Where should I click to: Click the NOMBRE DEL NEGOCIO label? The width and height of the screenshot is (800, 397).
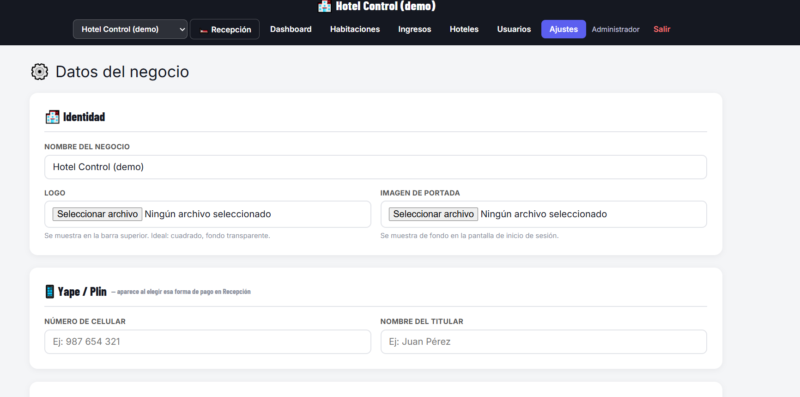click(87, 147)
